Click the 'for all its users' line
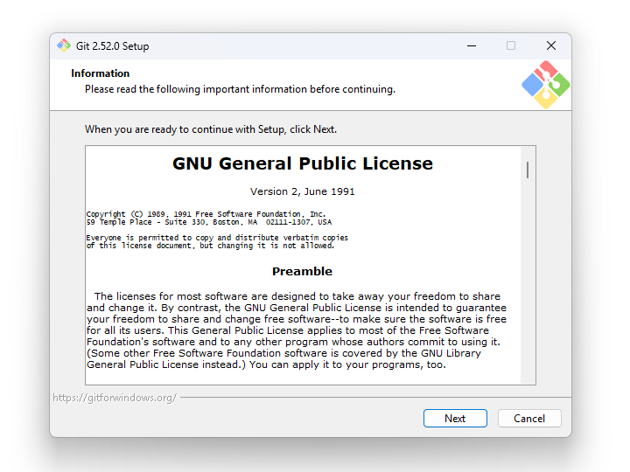 click(x=288, y=330)
